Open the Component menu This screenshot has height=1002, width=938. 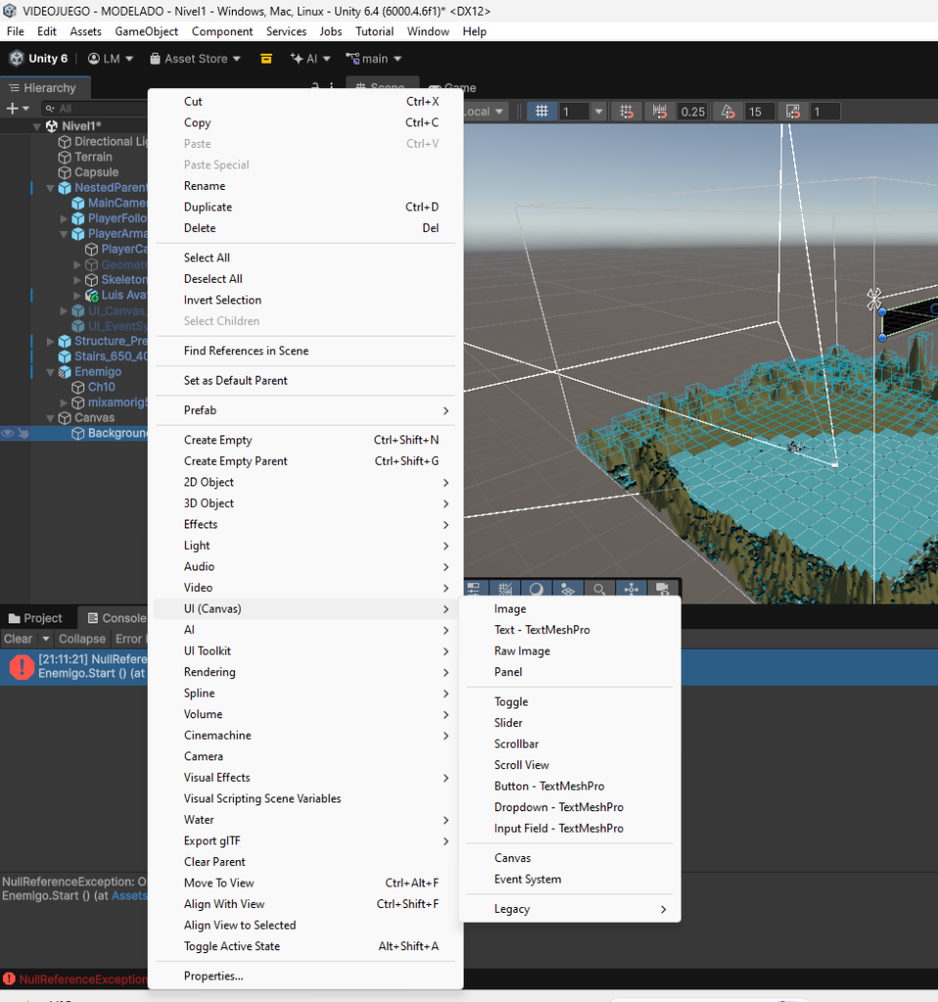pos(222,31)
